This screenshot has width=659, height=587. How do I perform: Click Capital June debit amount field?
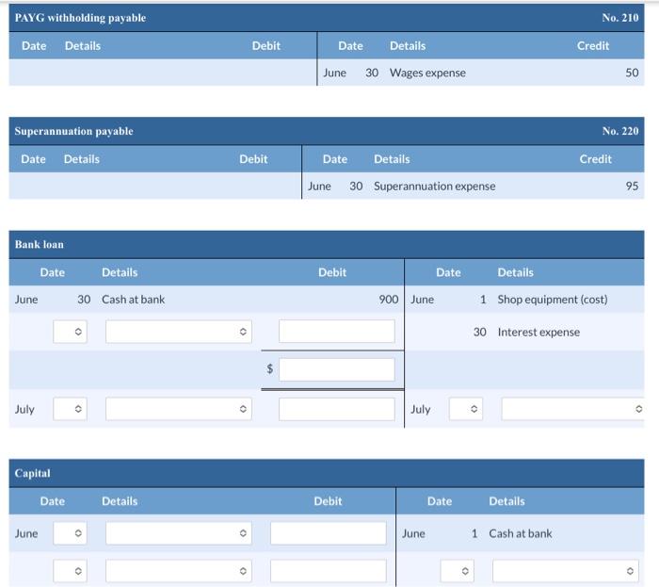[x=329, y=533]
